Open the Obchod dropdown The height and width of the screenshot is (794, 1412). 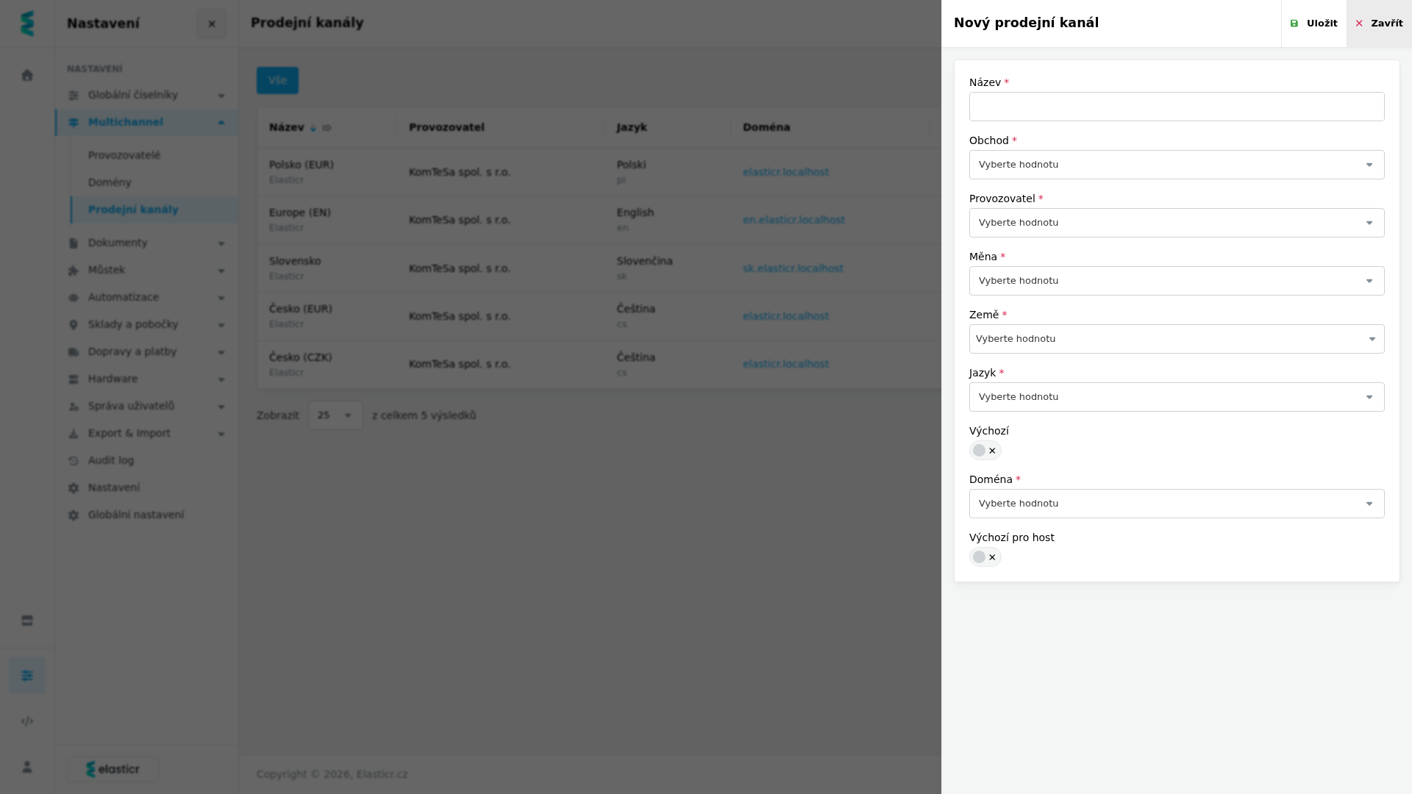tap(1177, 165)
